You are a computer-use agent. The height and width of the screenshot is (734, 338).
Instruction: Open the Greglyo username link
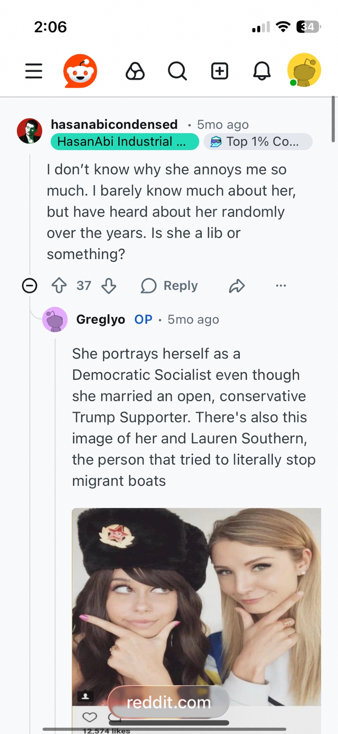click(101, 319)
